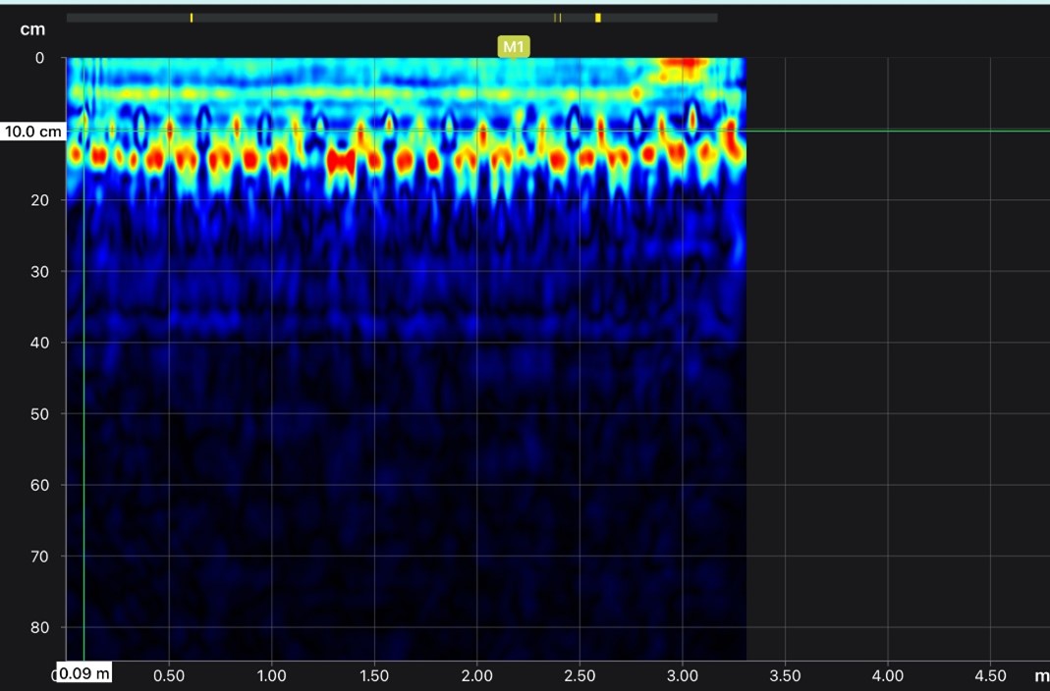Click the double yellow tick in overview bar
The width and height of the screenshot is (1050, 691).
coord(558,18)
